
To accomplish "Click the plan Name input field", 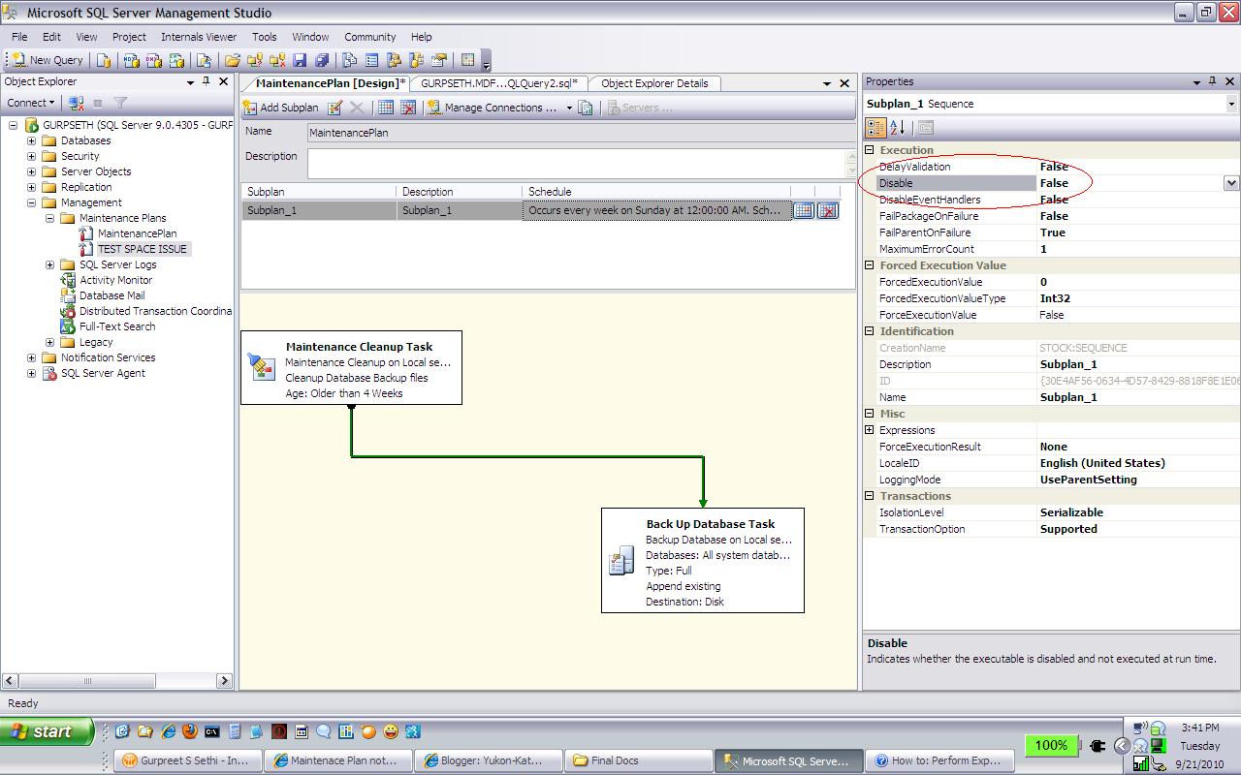I will pyautogui.click(x=581, y=133).
